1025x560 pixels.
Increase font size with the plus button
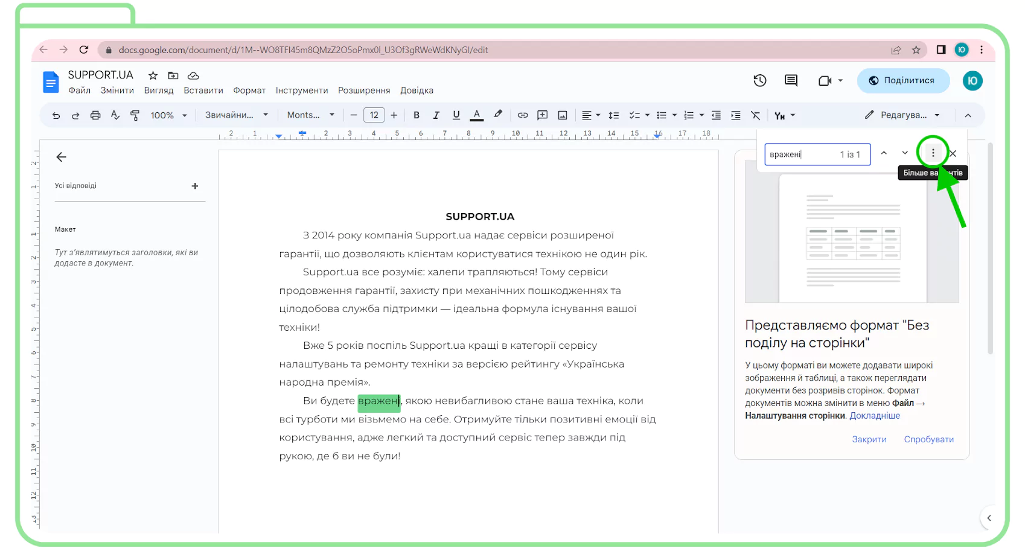point(394,115)
